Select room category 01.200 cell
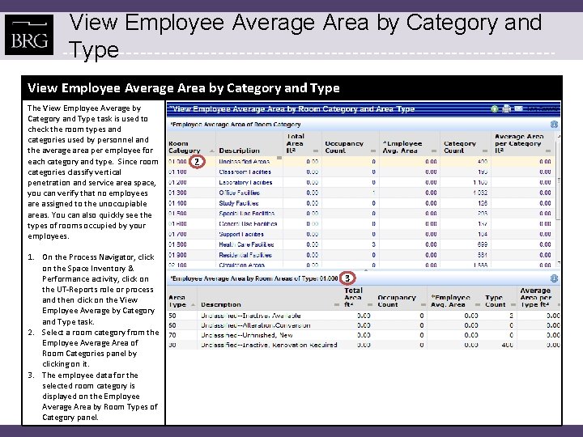Image resolution: width=583 pixels, height=437 pixels. point(177,182)
